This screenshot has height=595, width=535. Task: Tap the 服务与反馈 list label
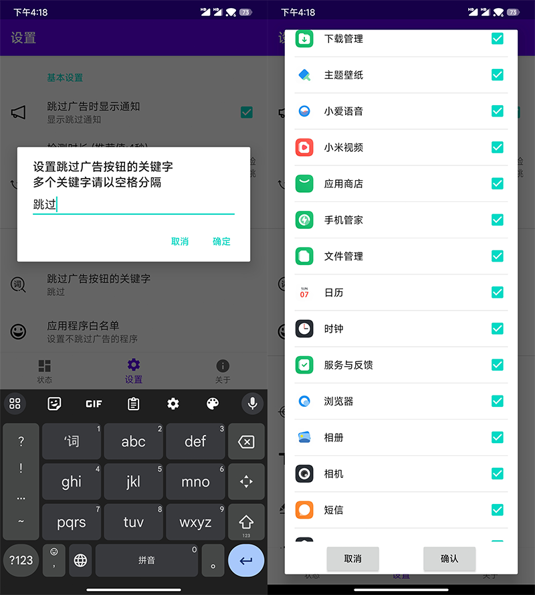tap(348, 365)
